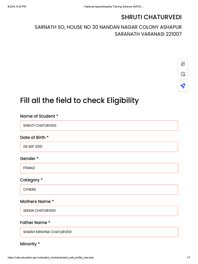
Task: Click the Mothers Name input field
Action: tap(99, 211)
